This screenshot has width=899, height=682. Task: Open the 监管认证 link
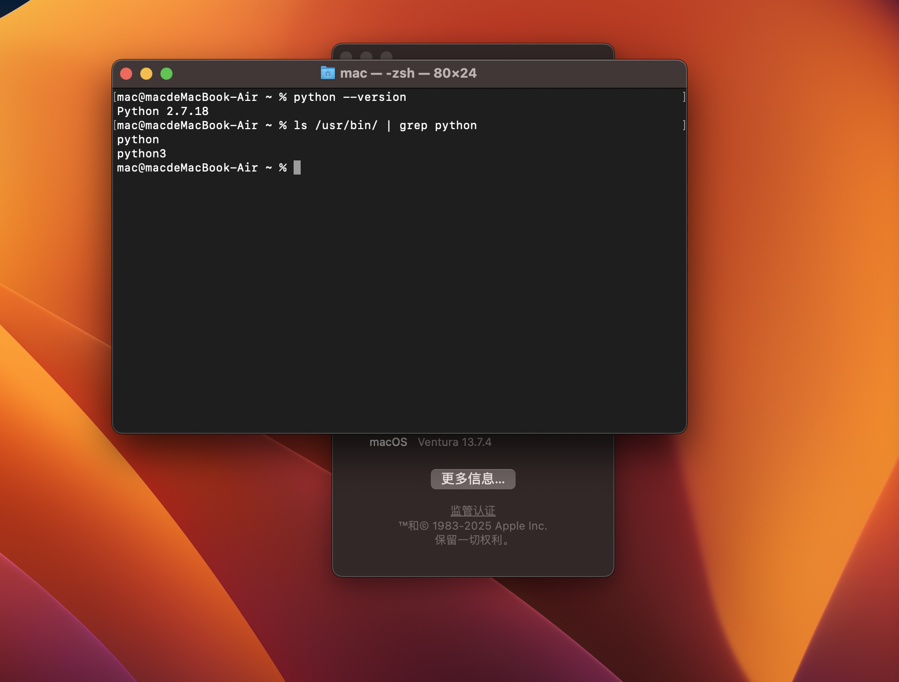click(x=473, y=510)
